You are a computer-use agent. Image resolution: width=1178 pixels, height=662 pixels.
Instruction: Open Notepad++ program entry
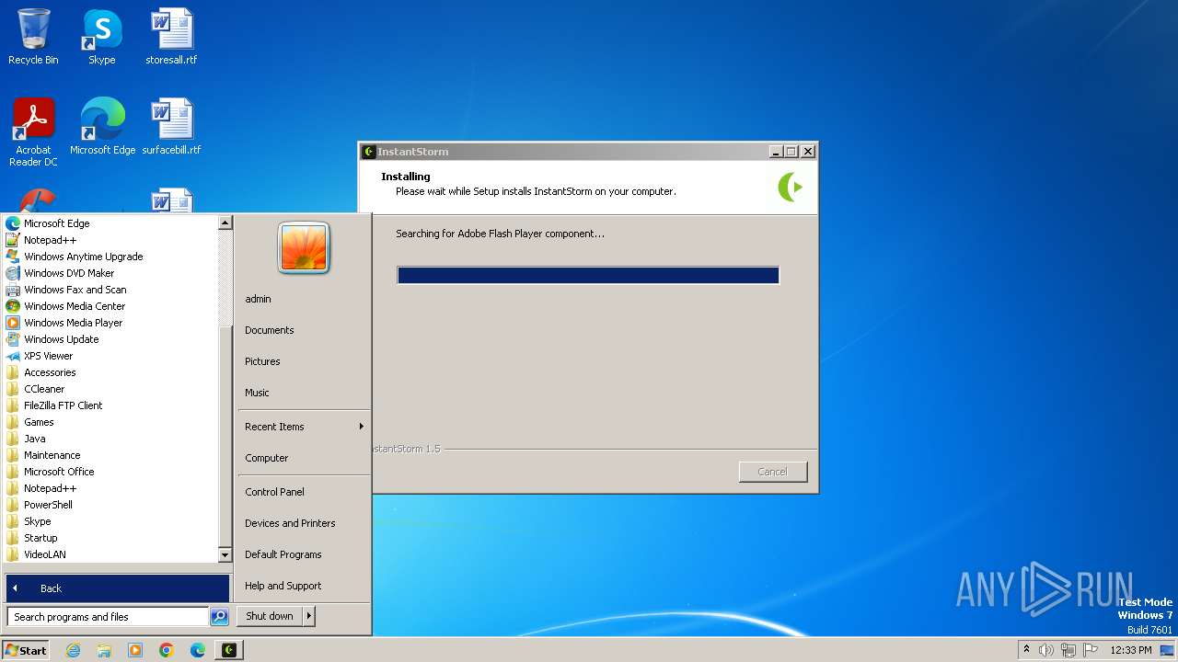(x=110, y=240)
